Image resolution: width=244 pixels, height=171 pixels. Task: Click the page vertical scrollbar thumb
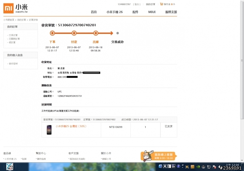pyautogui.click(x=242, y=60)
